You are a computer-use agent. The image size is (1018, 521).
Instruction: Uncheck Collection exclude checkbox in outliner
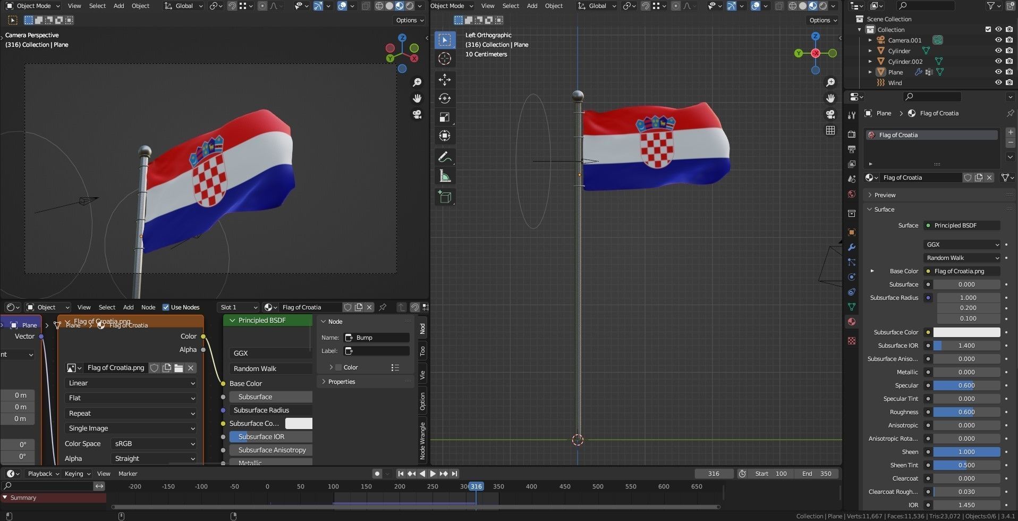[x=988, y=30]
